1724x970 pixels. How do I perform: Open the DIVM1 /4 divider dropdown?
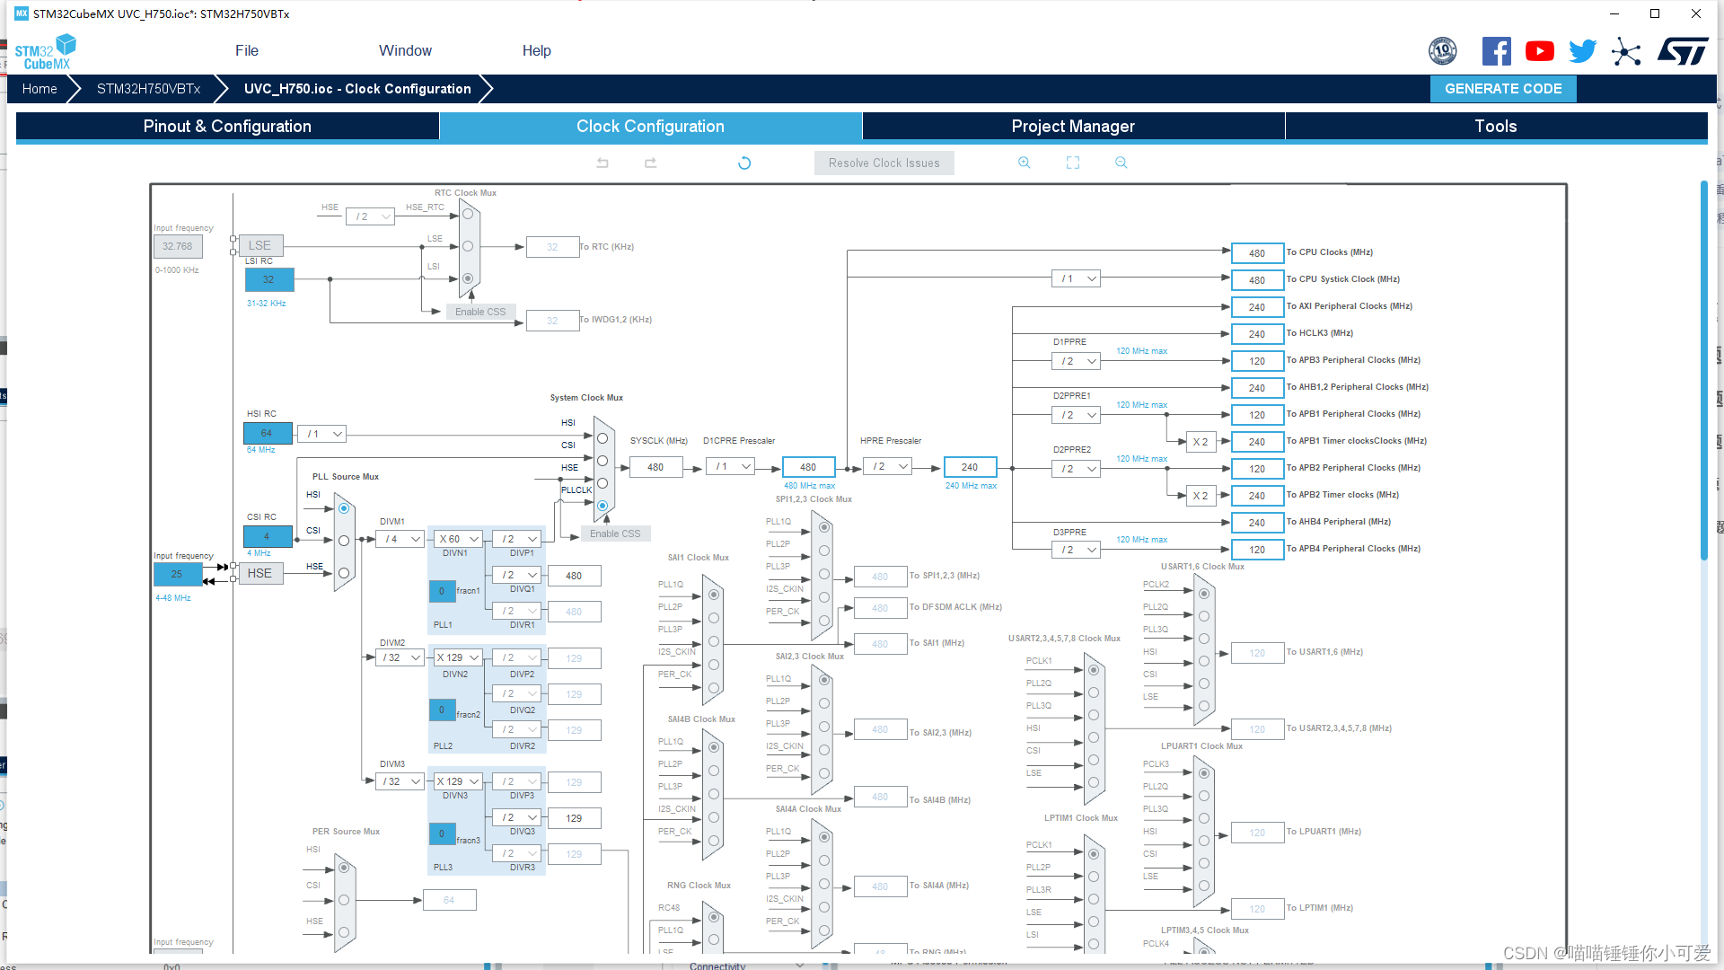tap(400, 539)
